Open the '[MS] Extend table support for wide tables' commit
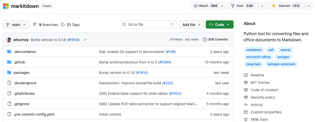 [x=133, y=93]
